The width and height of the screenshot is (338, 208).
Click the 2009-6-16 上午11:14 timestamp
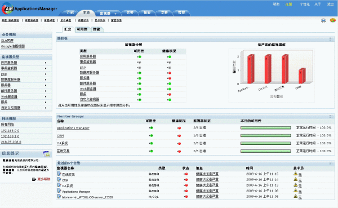(x=262, y=179)
